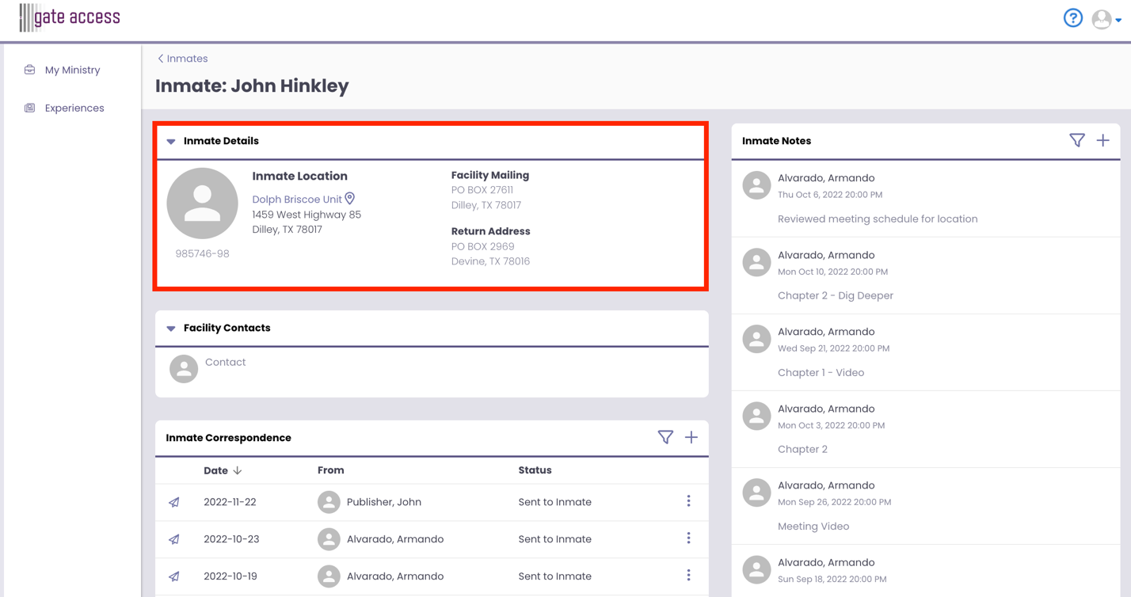Click the map pin location icon
1131x597 pixels.
(x=349, y=199)
